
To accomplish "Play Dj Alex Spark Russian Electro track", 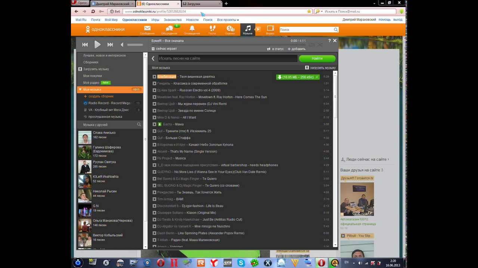I will (154, 90).
